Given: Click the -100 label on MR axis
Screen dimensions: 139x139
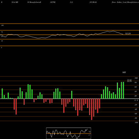Looking at the screenshot, I should tap(136, 123).
